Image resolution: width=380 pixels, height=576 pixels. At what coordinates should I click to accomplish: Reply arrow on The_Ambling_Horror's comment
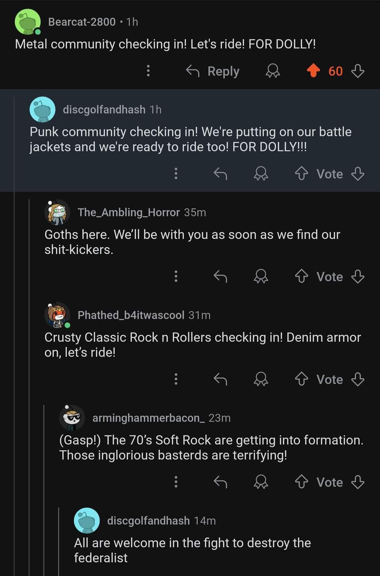click(x=221, y=277)
